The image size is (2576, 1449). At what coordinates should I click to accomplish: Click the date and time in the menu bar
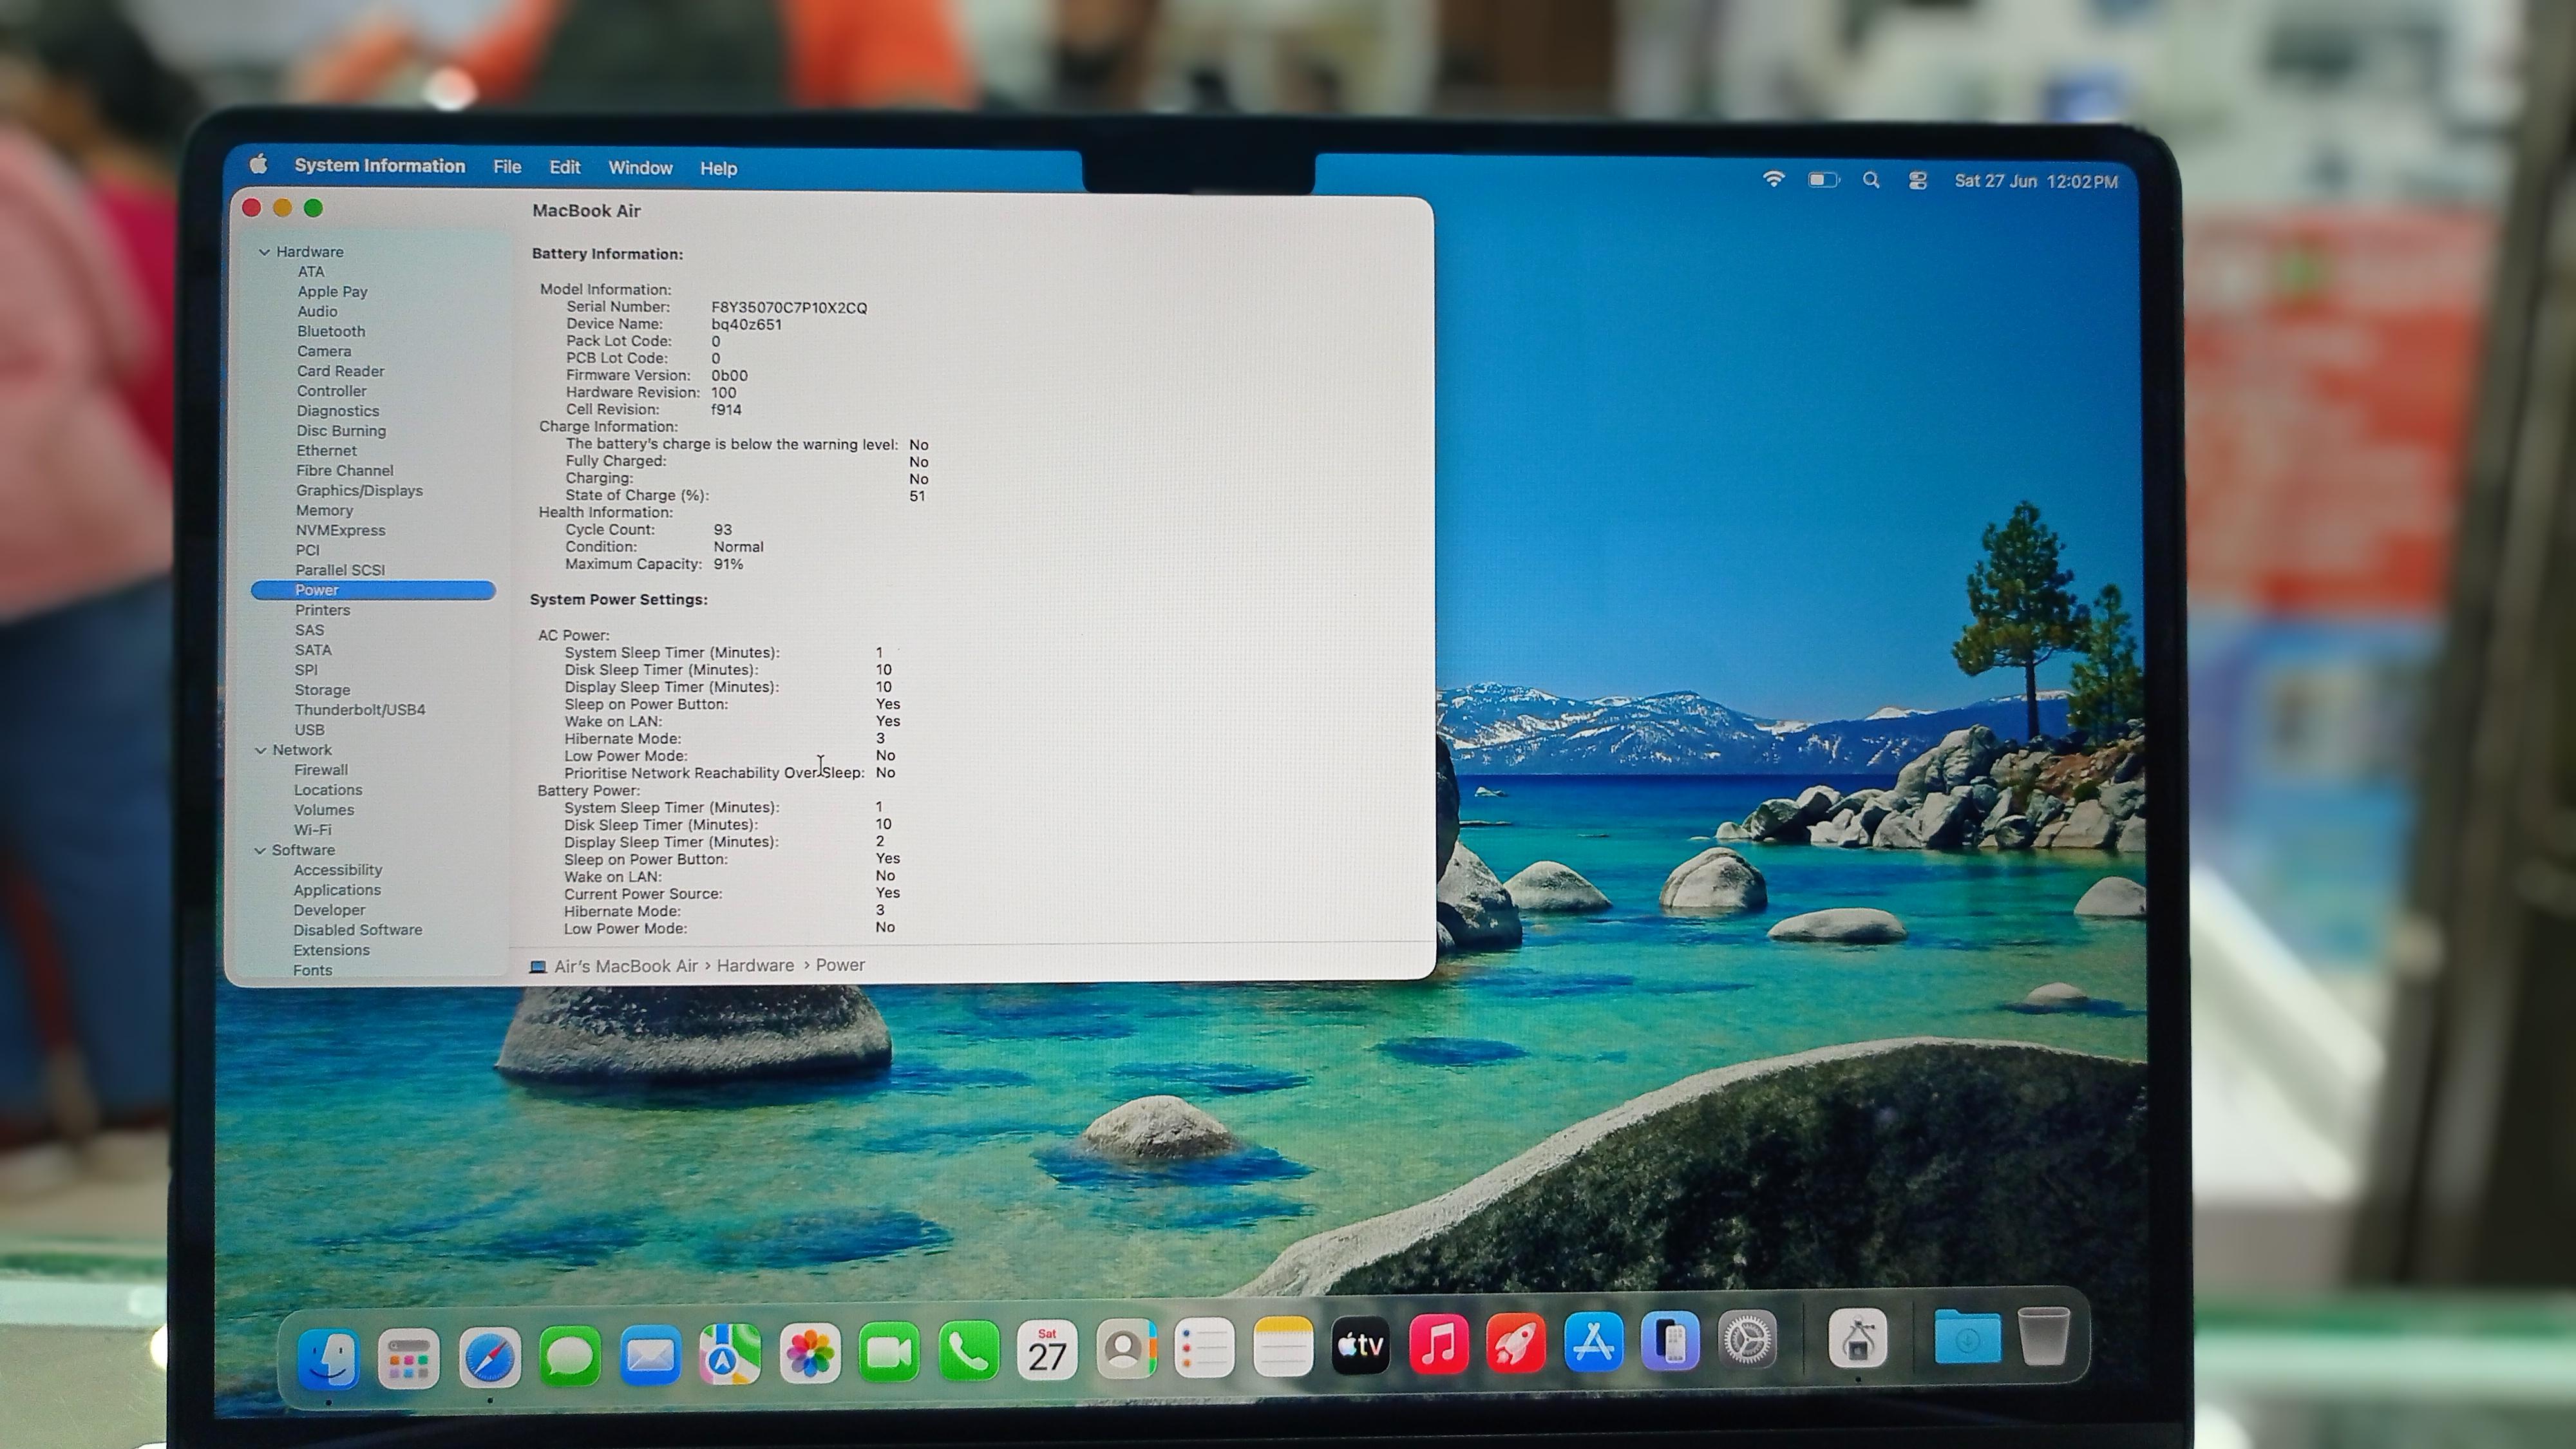coord(2036,181)
